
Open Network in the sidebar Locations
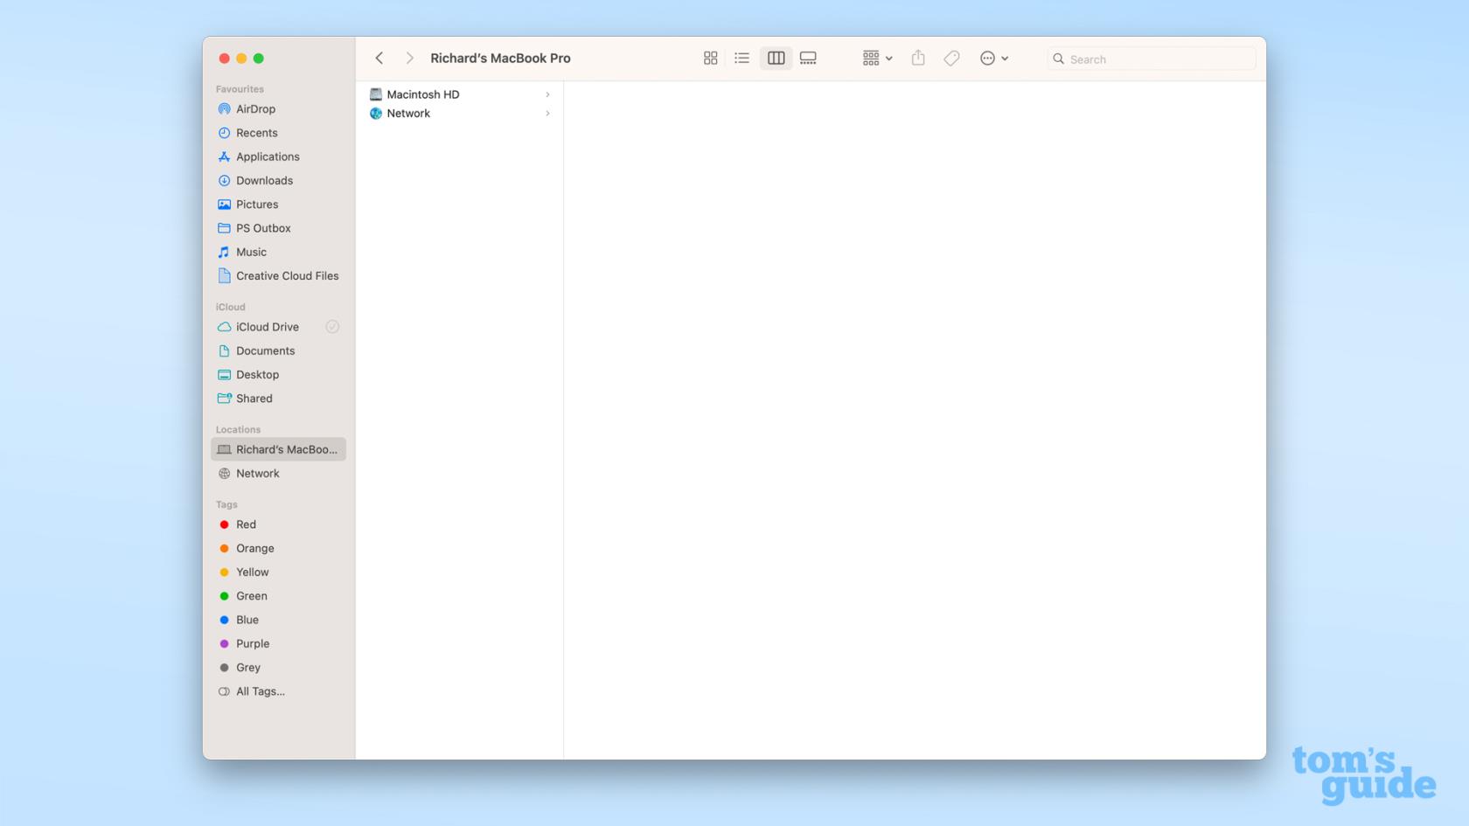[279, 473]
